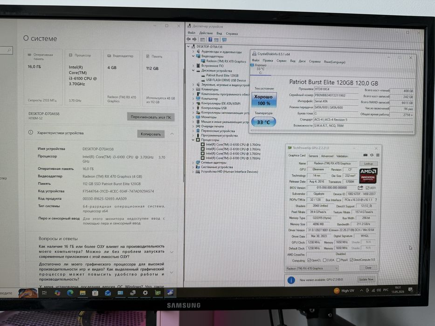Image resolution: width=435 pixels, height=326 pixels.
Task: Click the volume icon in system tray
Action: 379,290
